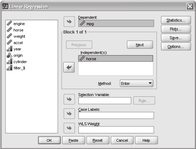Select mpg in the Dependent box

pyautogui.click(x=116, y=24)
